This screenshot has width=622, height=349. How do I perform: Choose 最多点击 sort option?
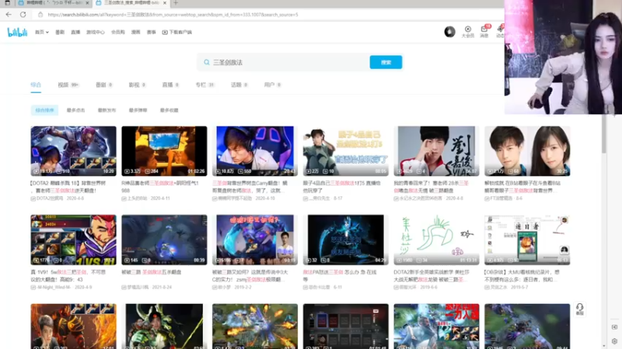point(75,110)
